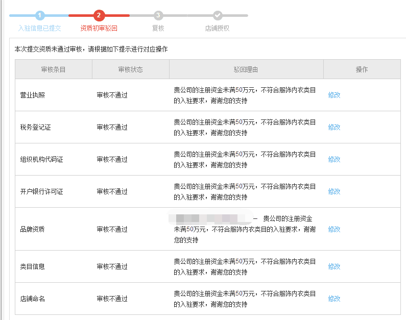Screen dimensions: 406x320
Task: Click the 审核条目 column header
Action: pos(54,69)
